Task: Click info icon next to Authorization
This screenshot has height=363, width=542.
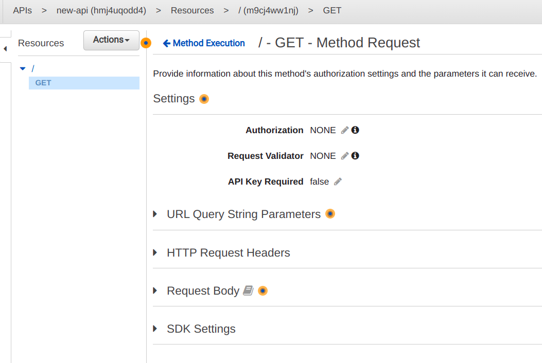Action: pyautogui.click(x=355, y=130)
